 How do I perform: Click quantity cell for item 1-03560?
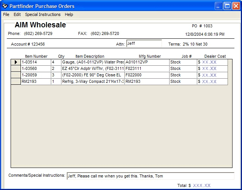click(56, 69)
